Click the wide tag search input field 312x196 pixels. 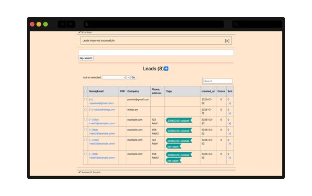tap(156, 53)
